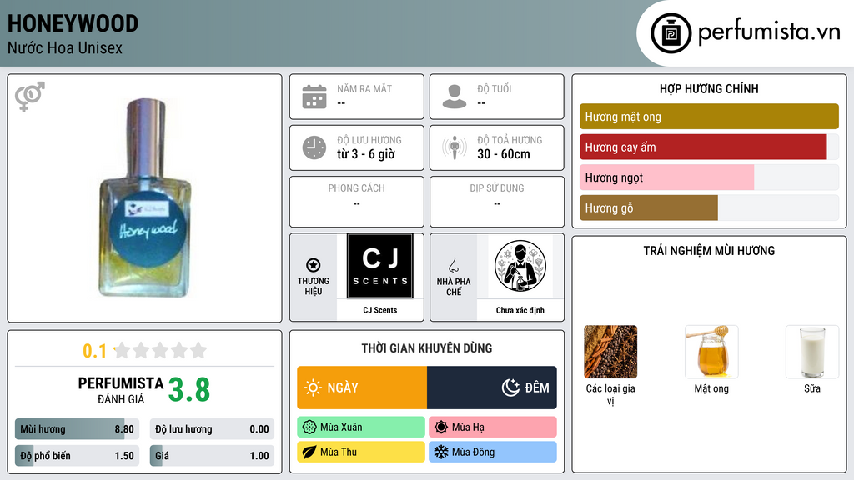Click the Honeywood bottle product image
This screenshot has width=854, height=480.
pyautogui.click(x=145, y=198)
